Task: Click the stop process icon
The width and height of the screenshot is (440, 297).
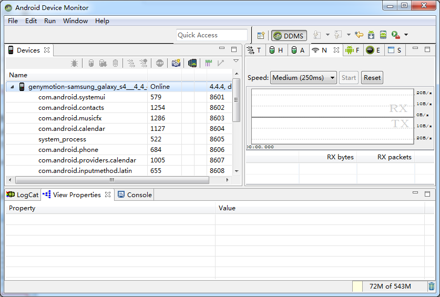Action: (x=160, y=63)
